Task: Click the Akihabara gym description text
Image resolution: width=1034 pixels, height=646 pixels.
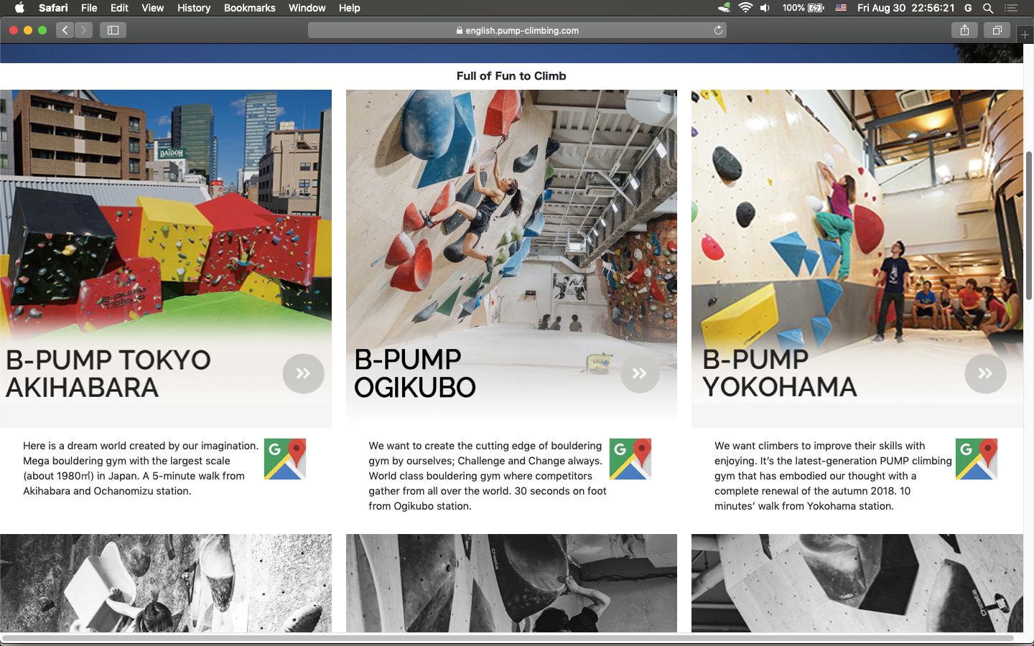Action: (141, 468)
